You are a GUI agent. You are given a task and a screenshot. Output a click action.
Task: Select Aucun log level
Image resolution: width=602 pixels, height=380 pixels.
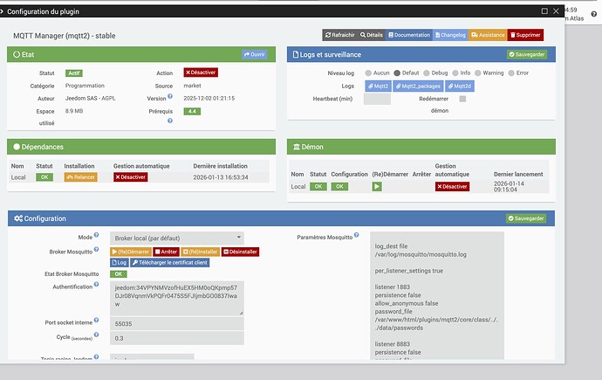coord(368,73)
